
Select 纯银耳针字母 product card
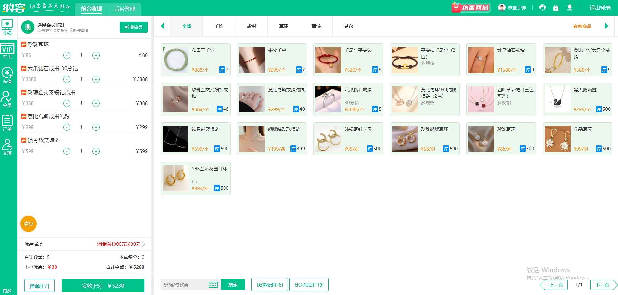point(348,139)
